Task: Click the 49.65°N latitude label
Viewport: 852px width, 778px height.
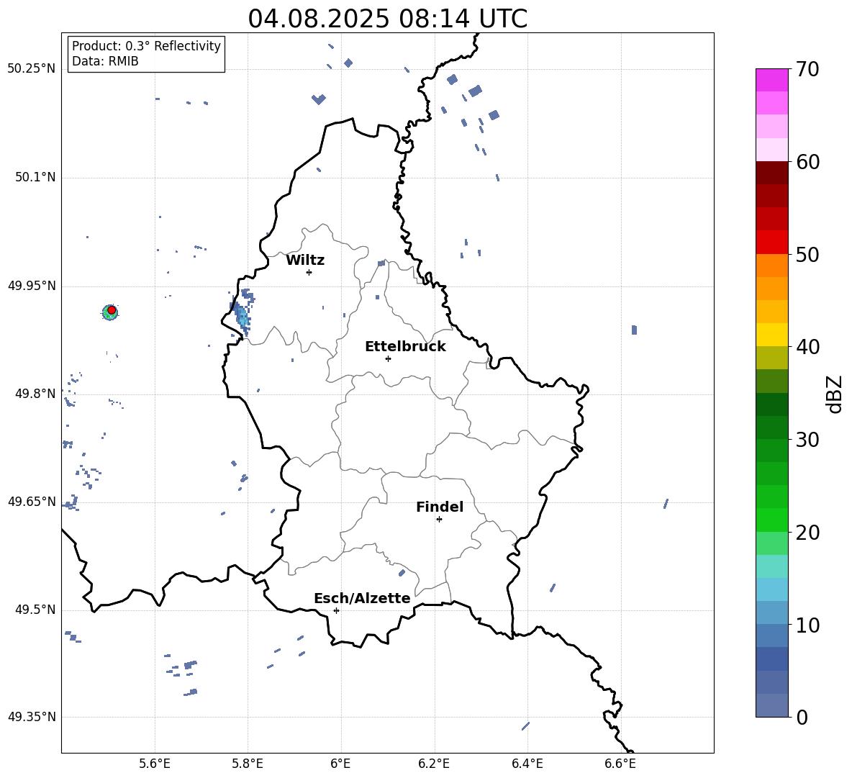Action: pyautogui.click(x=32, y=501)
